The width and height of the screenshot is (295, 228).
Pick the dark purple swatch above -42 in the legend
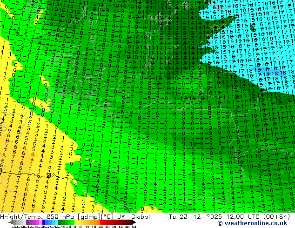point(27,222)
